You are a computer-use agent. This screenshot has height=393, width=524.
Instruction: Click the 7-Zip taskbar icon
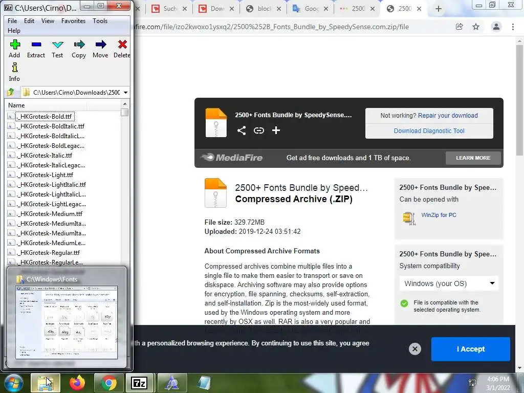[140, 383]
